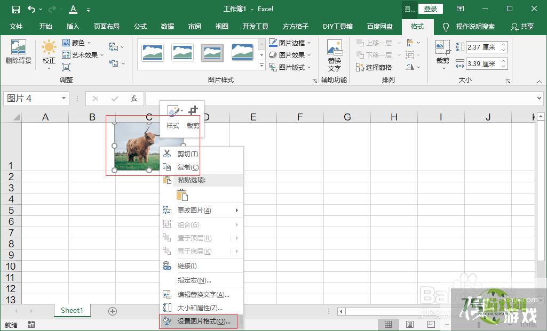Expand the formula bar
Viewport: 547px width, 331px height.
(540, 98)
